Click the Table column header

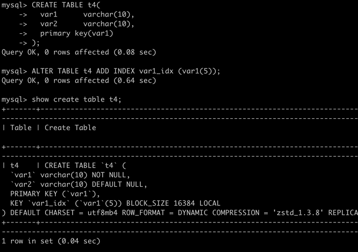(21, 128)
